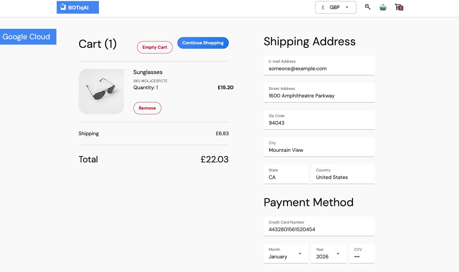The height and width of the screenshot is (272, 459).
Task: Focus the State input field
Action: 285,177
